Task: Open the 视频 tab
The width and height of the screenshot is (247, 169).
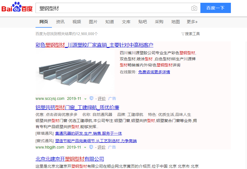Action: (x=77, y=22)
